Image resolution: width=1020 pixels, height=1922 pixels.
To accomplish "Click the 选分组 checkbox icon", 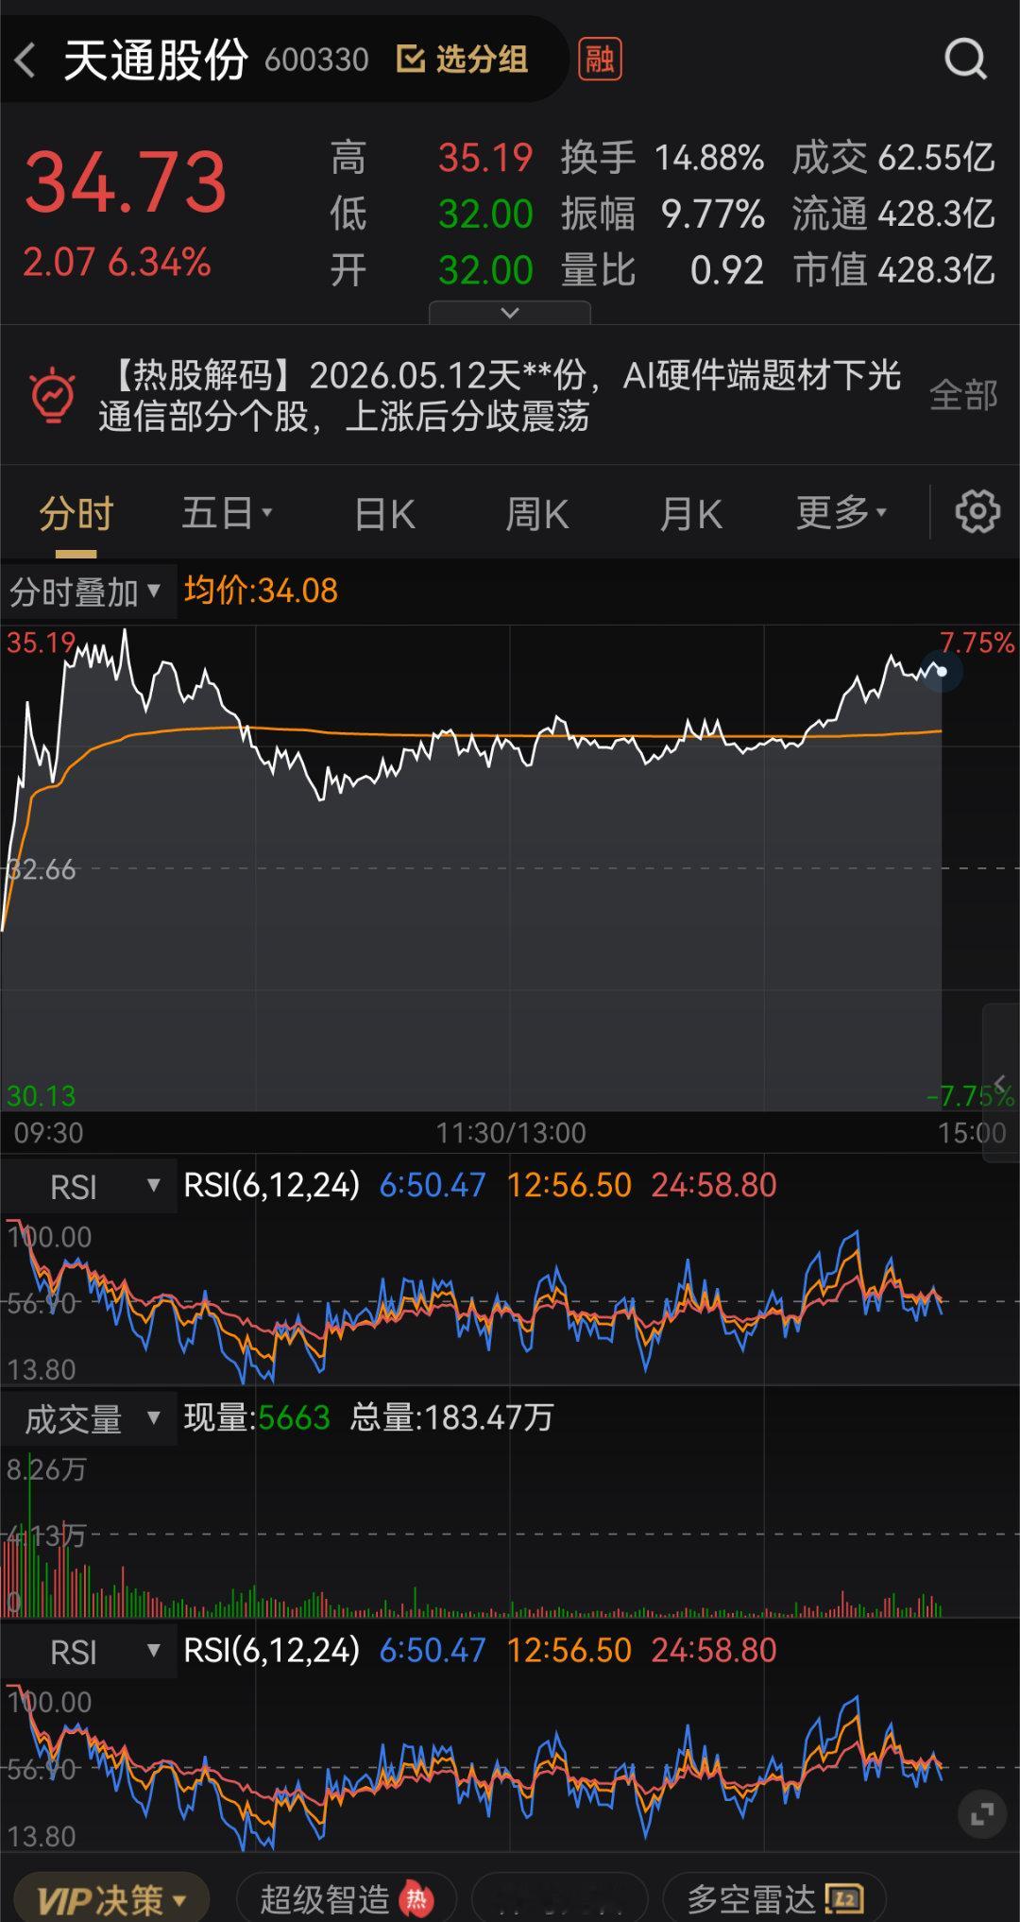I will 410,60.
